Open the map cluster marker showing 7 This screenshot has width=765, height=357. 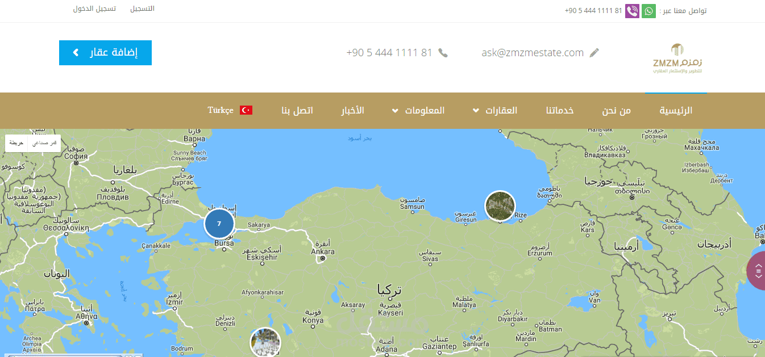[219, 224]
